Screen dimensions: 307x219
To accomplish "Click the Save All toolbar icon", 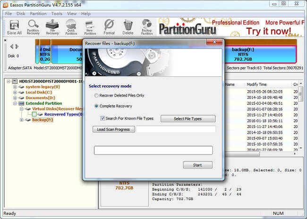I will point(14,27).
